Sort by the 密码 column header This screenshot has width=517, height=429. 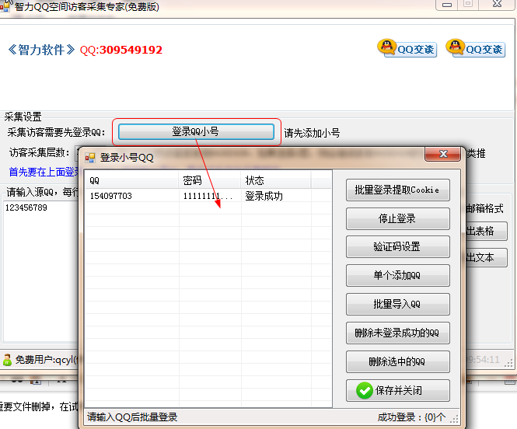tap(210, 180)
